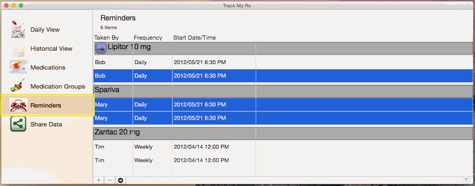The width and height of the screenshot is (475, 186).
Task: Select the Spariva group header row
Action: (282, 90)
